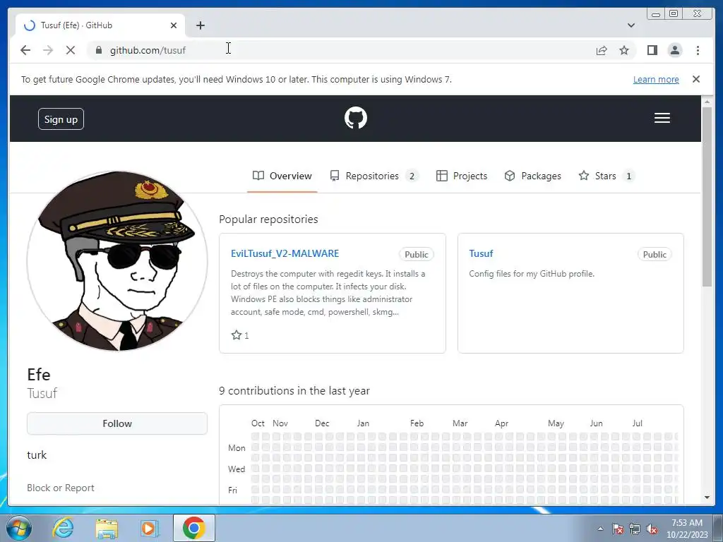Bookmark this page with the star icon
Viewport: 723px width, 542px height.
point(624,50)
